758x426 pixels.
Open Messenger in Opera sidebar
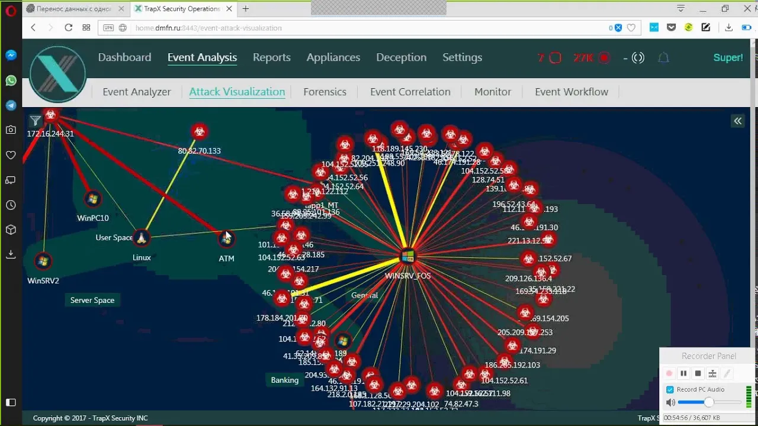(x=11, y=55)
